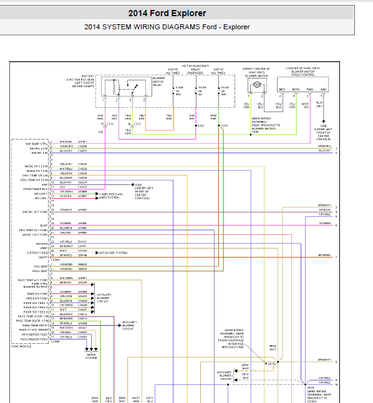Click the 'DRV HEATER FEED' pin label
Image resolution: width=373 pixels, height=403 pixels.
point(35,334)
